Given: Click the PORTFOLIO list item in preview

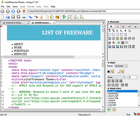Looking at the screenshot, I should pos(21,51).
